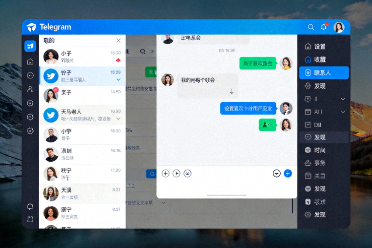Viewport: 372px width, 248px height.
Task: Click the attach plus icon in message bar
Action: tap(166, 174)
